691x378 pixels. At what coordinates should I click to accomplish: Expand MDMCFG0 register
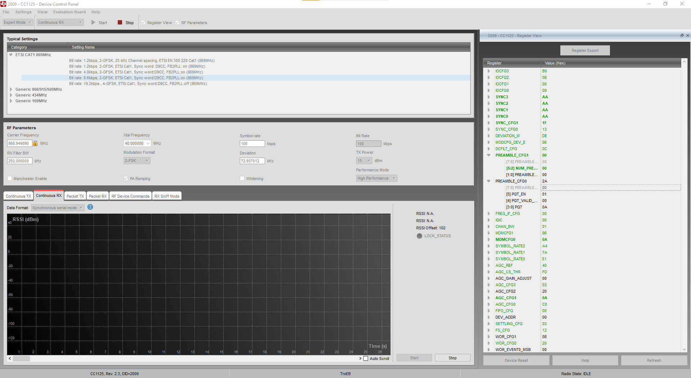coord(489,239)
